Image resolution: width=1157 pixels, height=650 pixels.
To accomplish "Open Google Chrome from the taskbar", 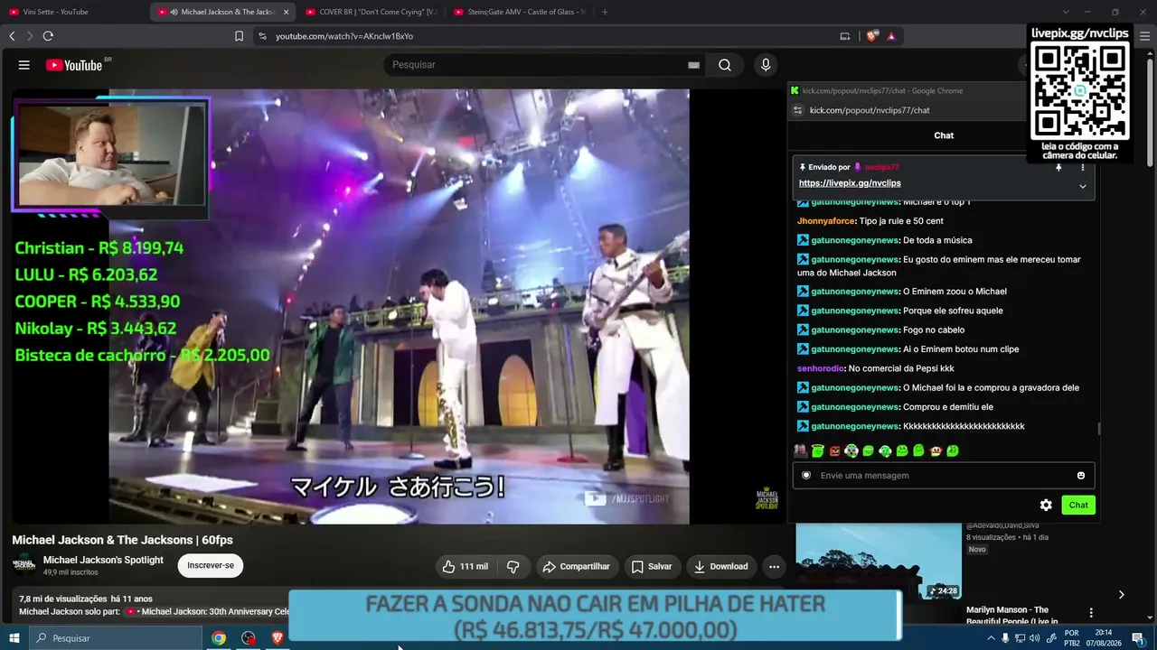I will click(x=219, y=638).
